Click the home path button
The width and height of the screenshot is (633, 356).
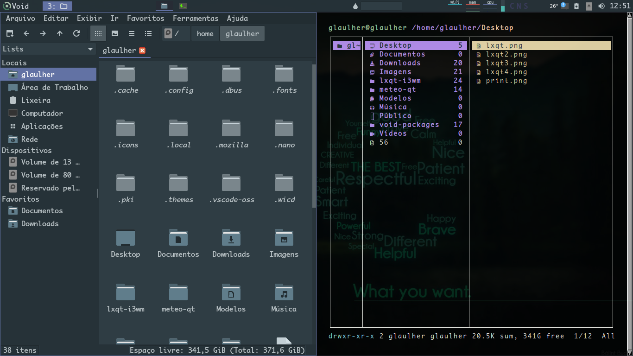coord(205,33)
